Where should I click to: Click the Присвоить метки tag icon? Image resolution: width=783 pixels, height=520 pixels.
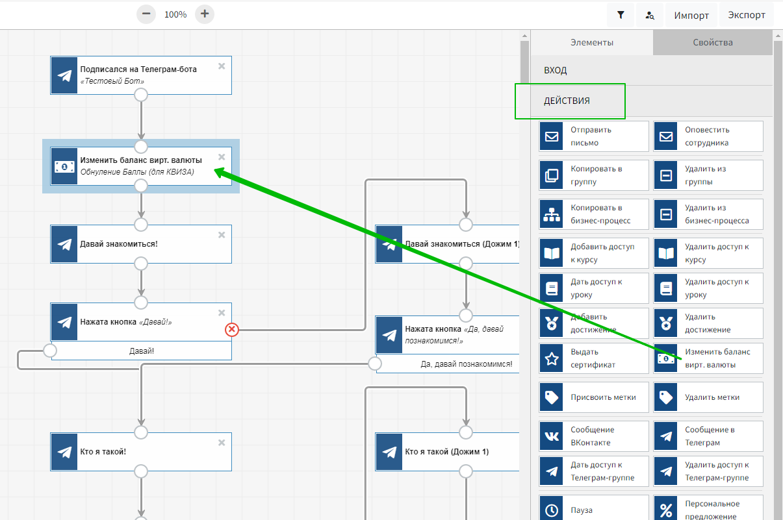[552, 397]
